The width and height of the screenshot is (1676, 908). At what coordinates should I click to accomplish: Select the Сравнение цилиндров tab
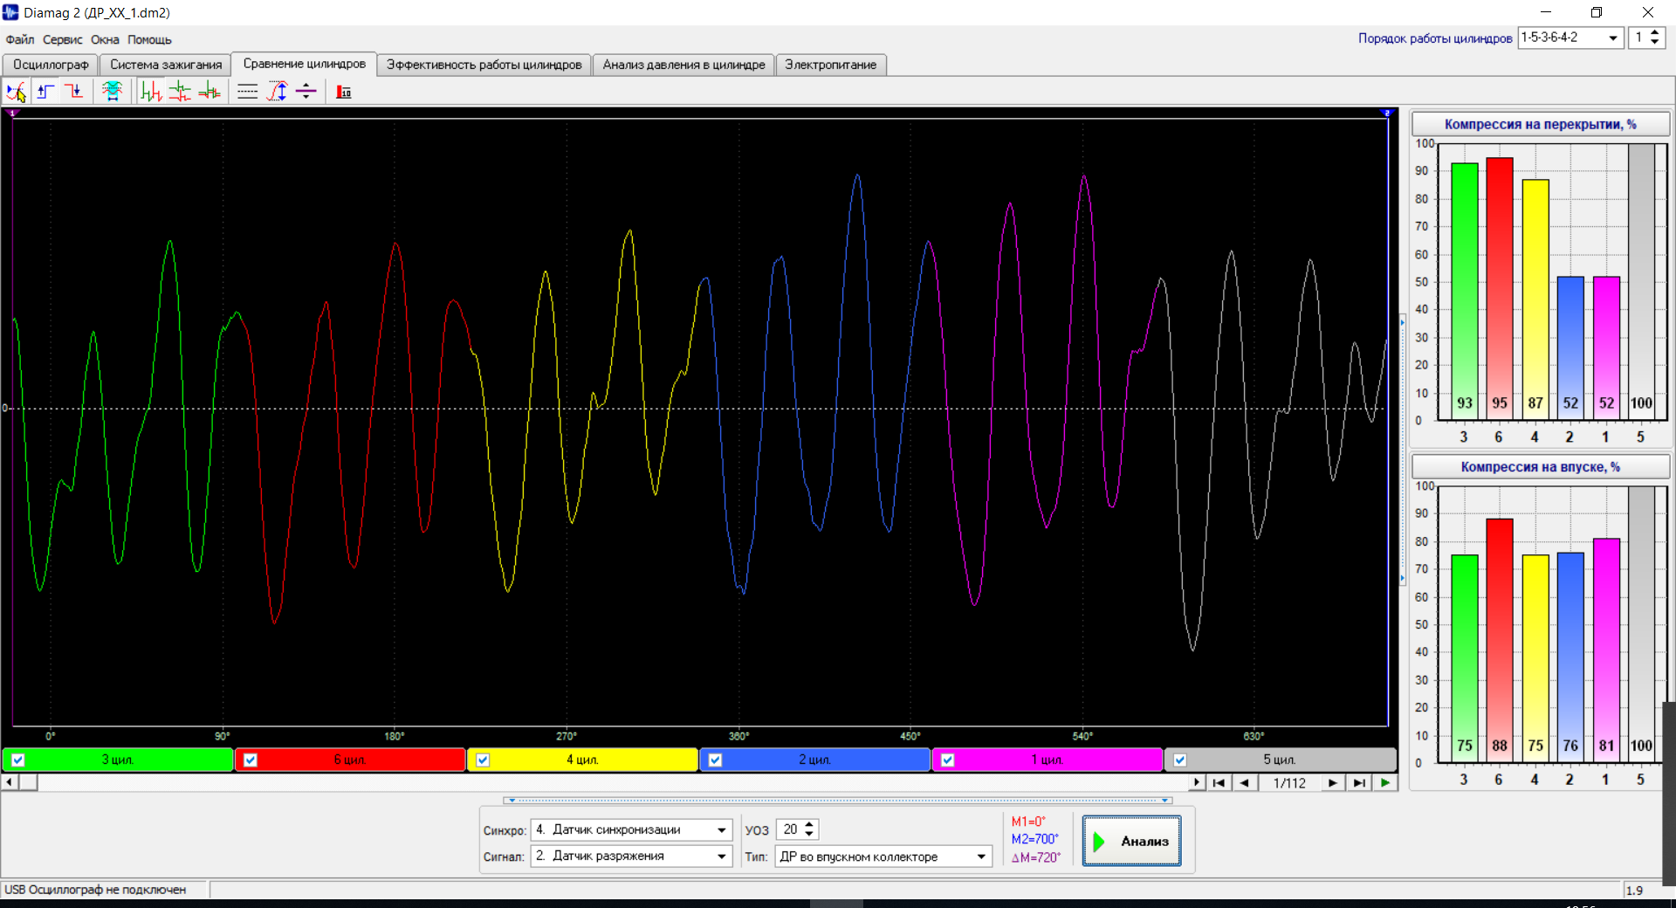(x=305, y=64)
